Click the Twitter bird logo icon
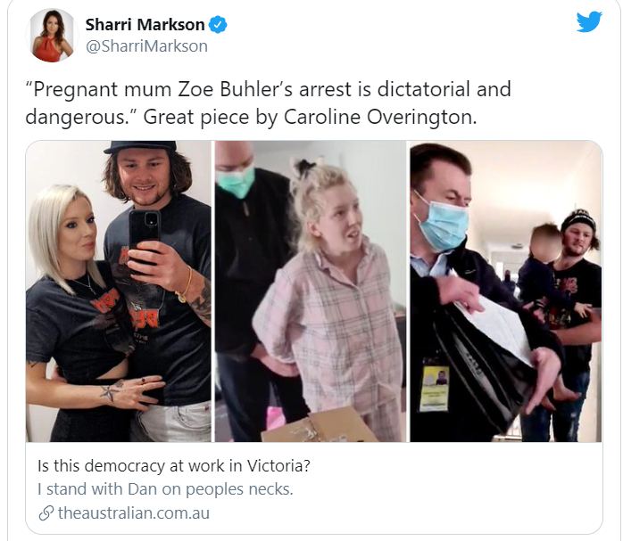Viewport: 623px width, 541px height. click(589, 21)
